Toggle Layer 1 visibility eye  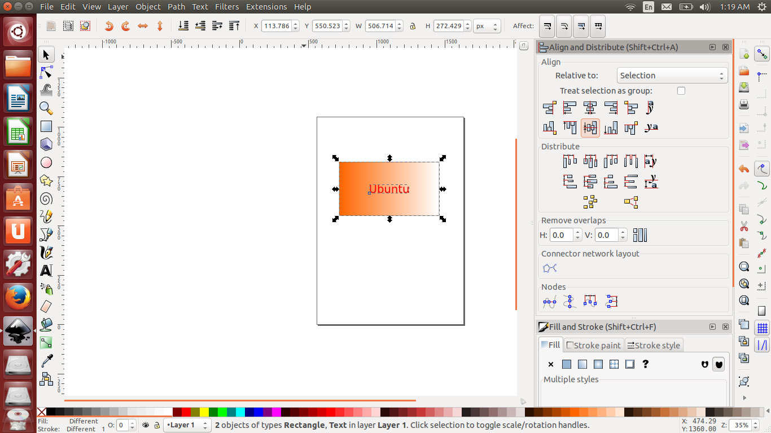coord(146,425)
